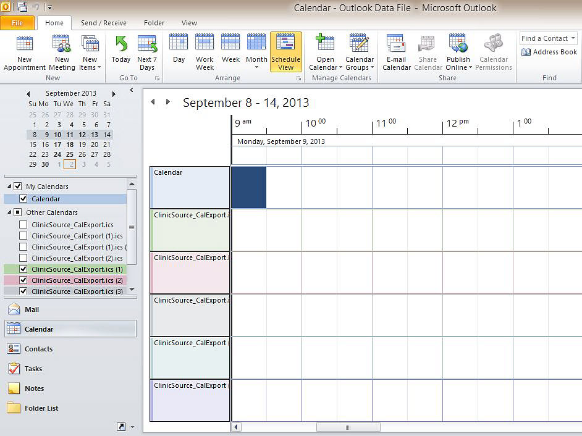This screenshot has height=436, width=582.
Task: Open the Go To dialog launcher
Action: pyautogui.click(x=158, y=78)
